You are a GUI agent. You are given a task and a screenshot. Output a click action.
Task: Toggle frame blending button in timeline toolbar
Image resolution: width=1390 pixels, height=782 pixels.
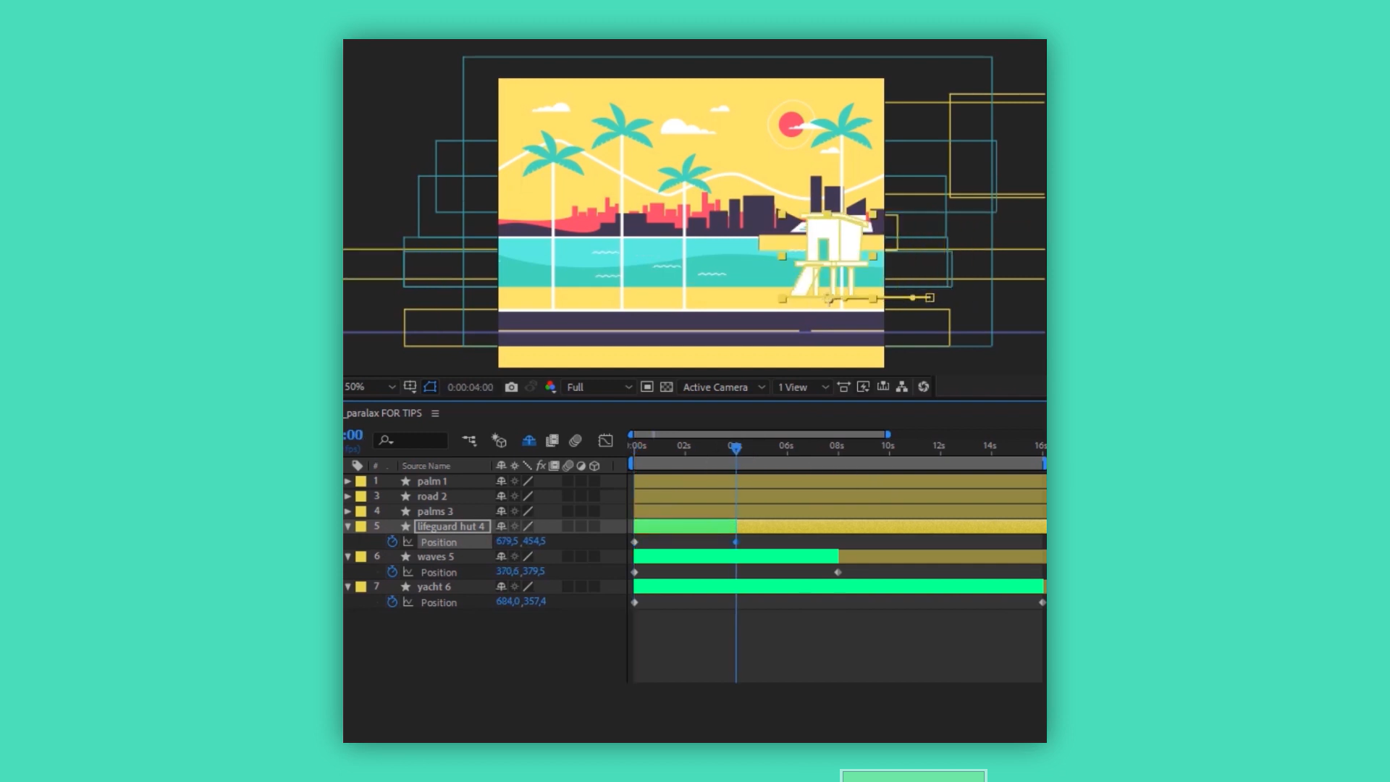(552, 440)
